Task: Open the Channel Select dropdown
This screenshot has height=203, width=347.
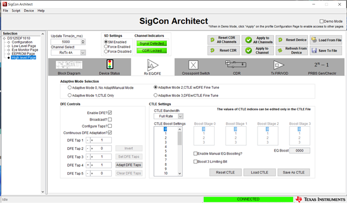Action: [x=83, y=53]
